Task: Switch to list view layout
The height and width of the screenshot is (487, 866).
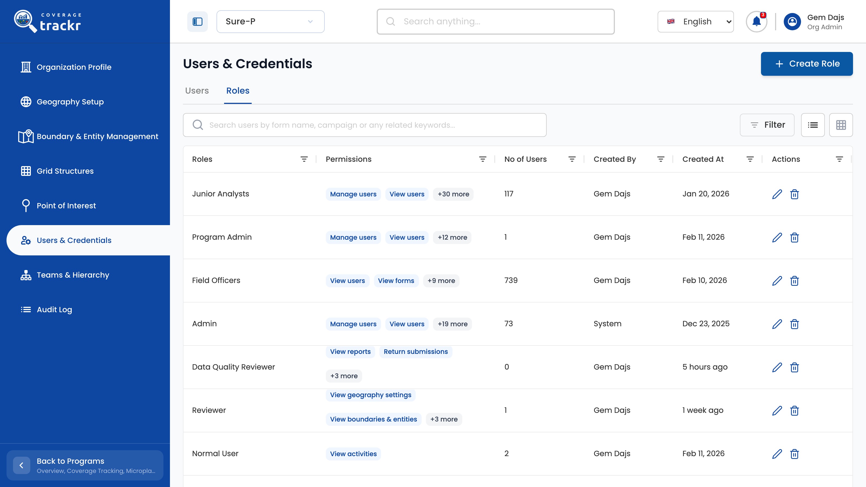Action: tap(813, 125)
